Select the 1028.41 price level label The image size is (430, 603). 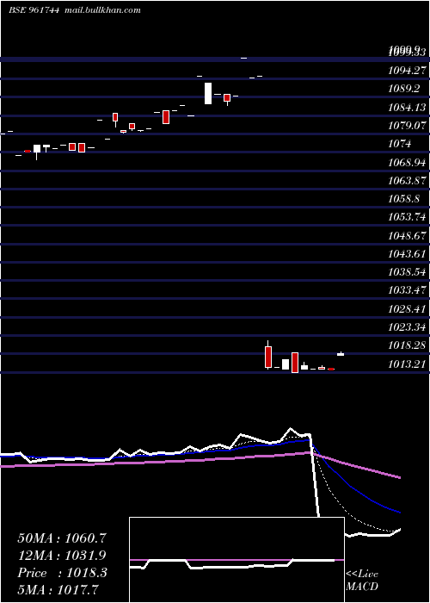[407, 309]
